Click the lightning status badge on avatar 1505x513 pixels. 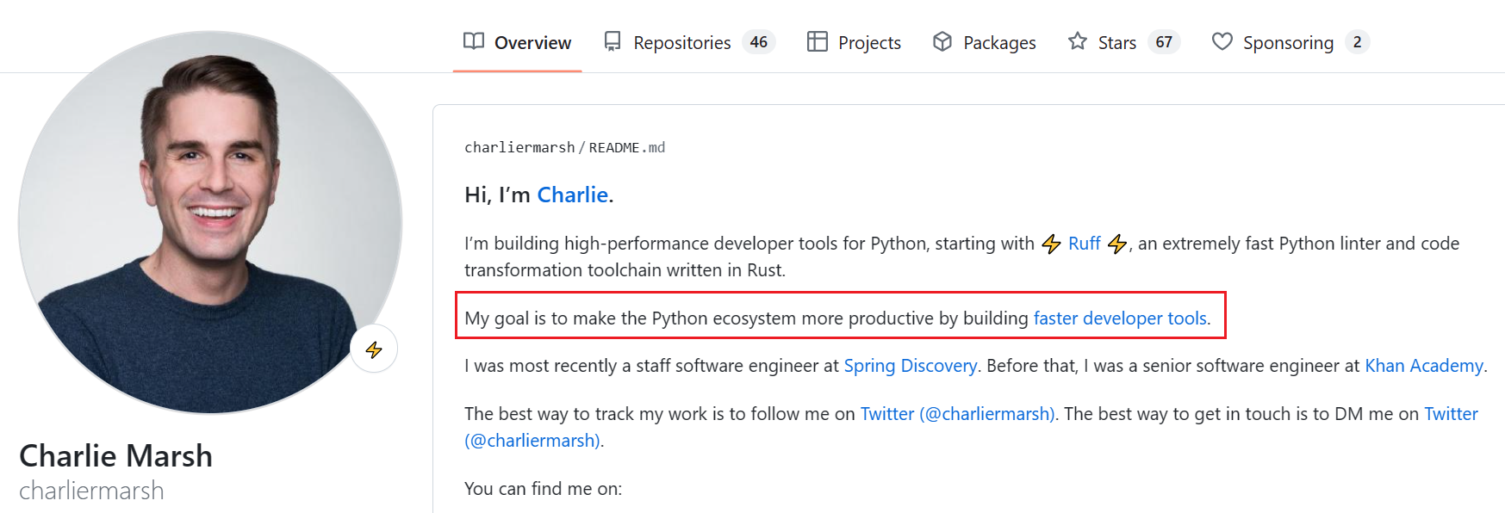(374, 349)
